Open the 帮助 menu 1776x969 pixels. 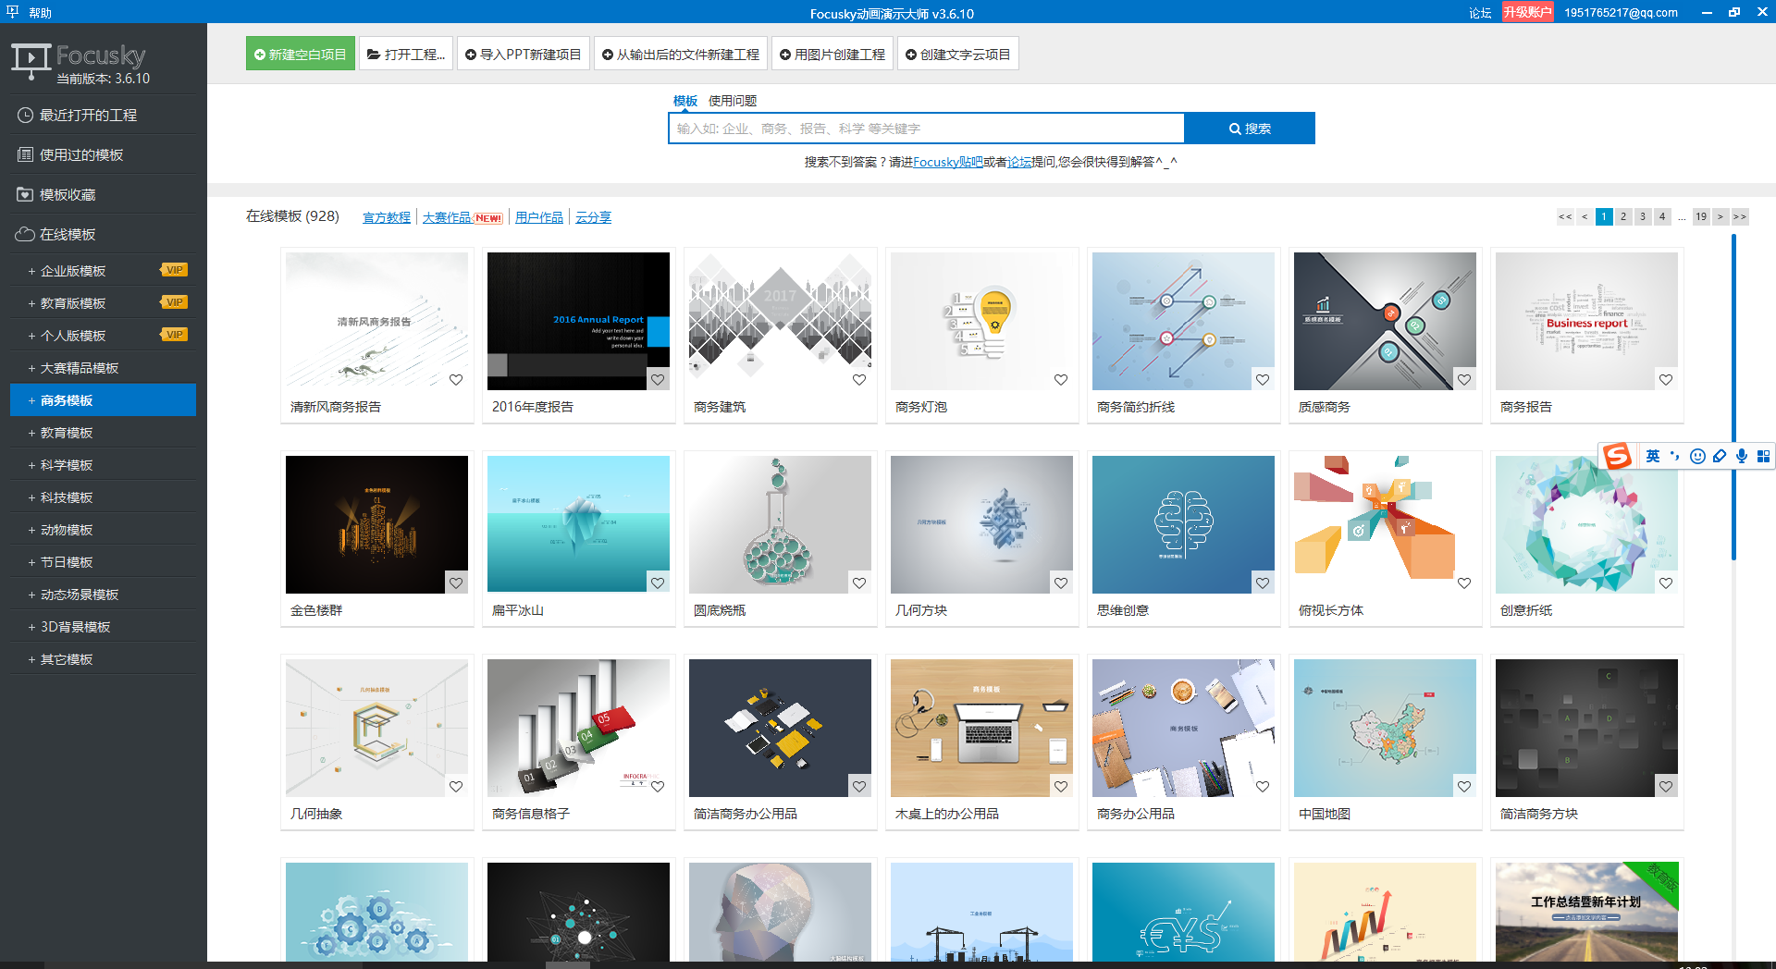(40, 13)
